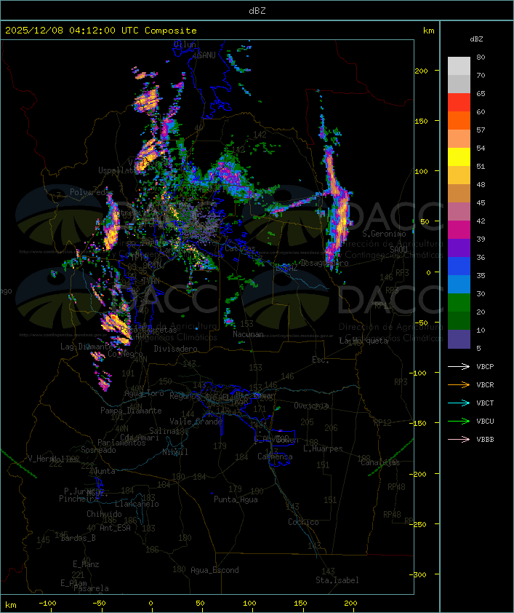
Task: Click the -250 tick on the vertical axis
Action: coord(419,524)
